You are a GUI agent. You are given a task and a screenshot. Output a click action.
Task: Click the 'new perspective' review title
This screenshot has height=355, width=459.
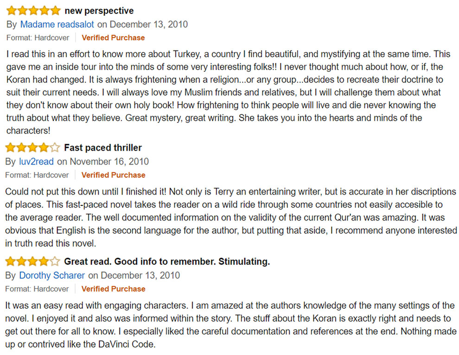click(x=99, y=11)
